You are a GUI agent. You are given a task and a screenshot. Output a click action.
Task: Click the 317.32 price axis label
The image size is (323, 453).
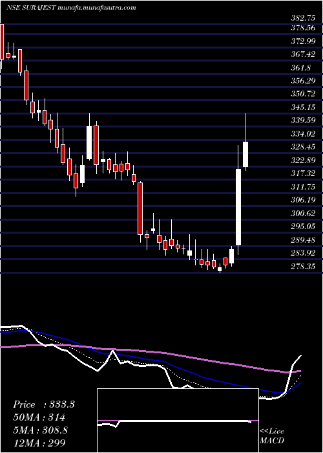tap(303, 173)
